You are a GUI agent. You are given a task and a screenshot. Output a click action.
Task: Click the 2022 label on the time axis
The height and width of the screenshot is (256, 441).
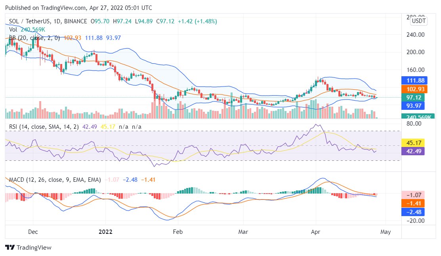(105, 232)
